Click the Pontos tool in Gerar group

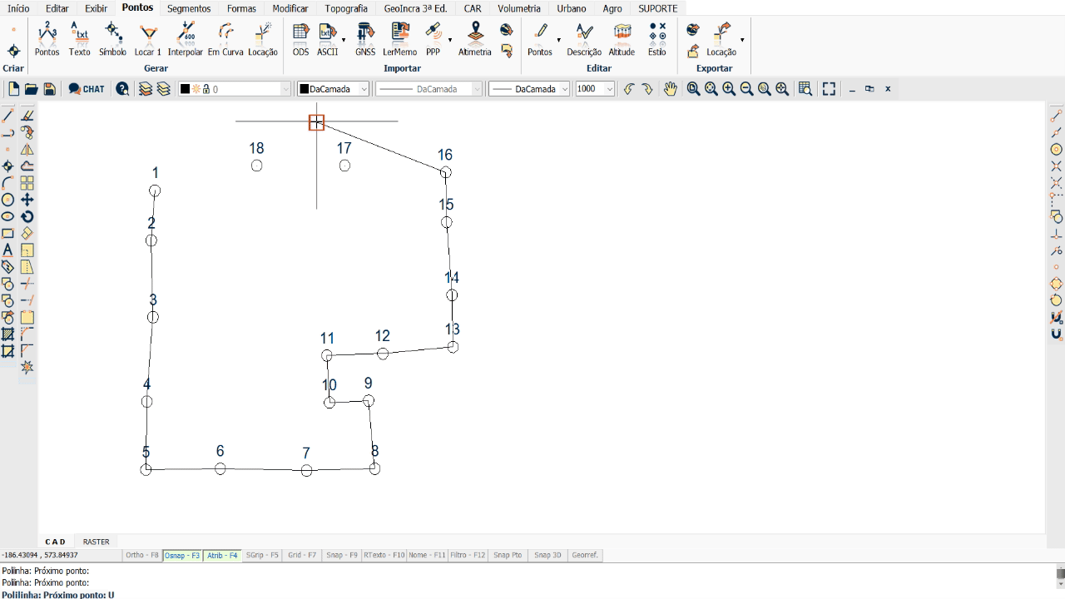coord(47,39)
